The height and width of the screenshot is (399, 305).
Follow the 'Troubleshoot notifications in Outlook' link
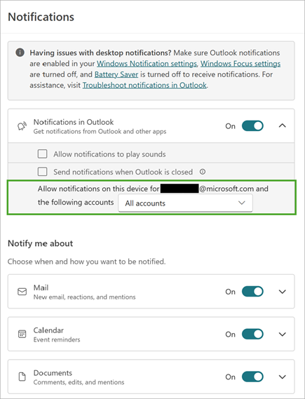click(x=144, y=85)
